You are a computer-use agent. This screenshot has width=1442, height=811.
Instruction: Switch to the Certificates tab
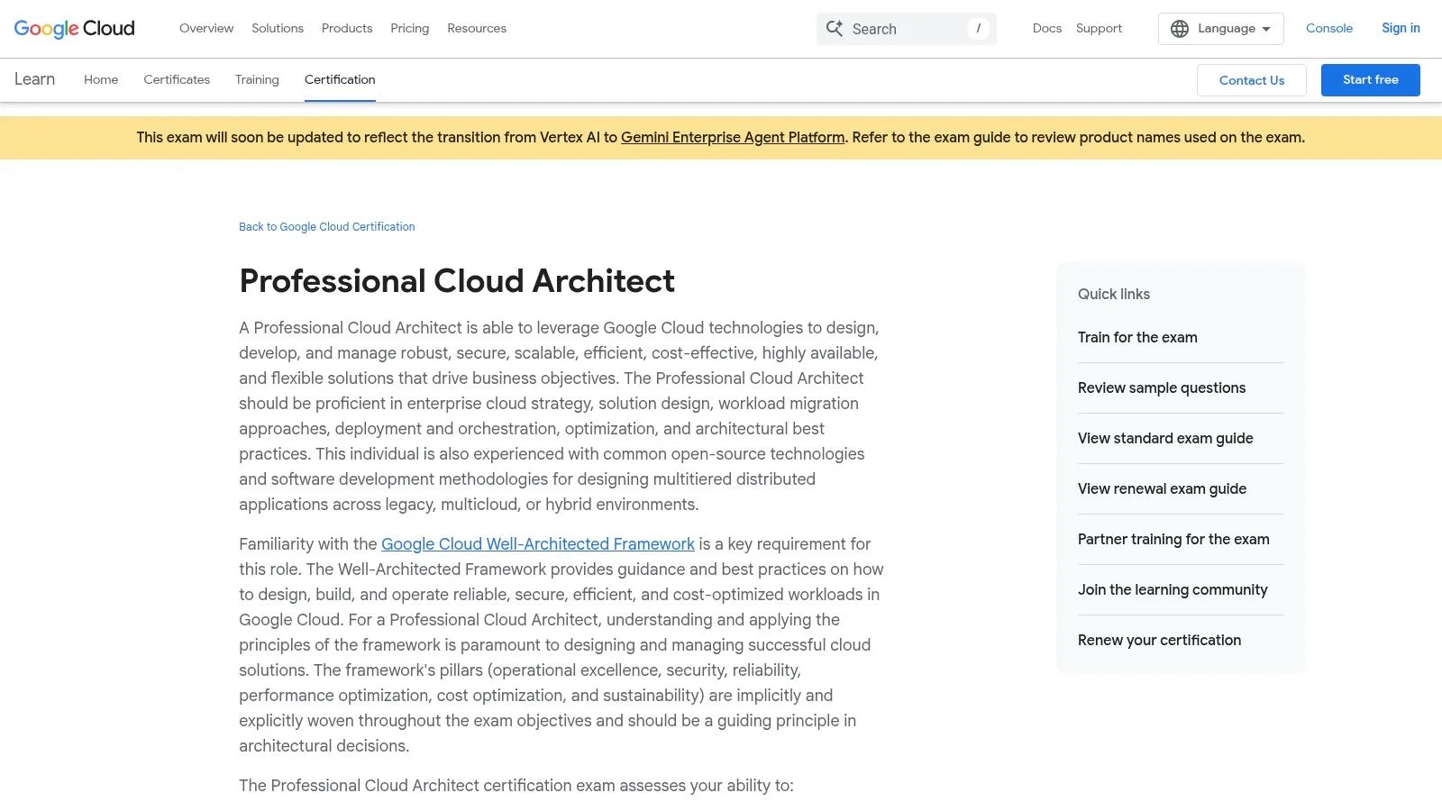(x=177, y=79)
